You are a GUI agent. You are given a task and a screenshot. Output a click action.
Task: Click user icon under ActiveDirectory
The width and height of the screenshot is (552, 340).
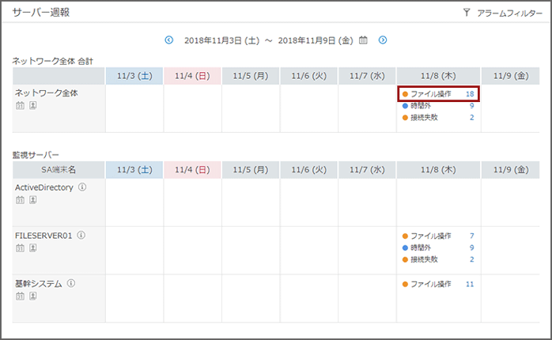(33, 200)
